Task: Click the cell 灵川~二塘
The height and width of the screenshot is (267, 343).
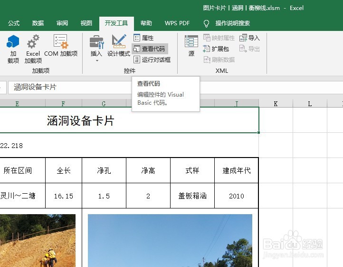Action: (22, 196)
